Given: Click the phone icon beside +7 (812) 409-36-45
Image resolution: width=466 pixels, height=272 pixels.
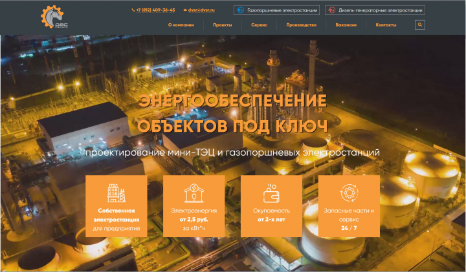Looking at the screenshot, I should tap(133, 10).
